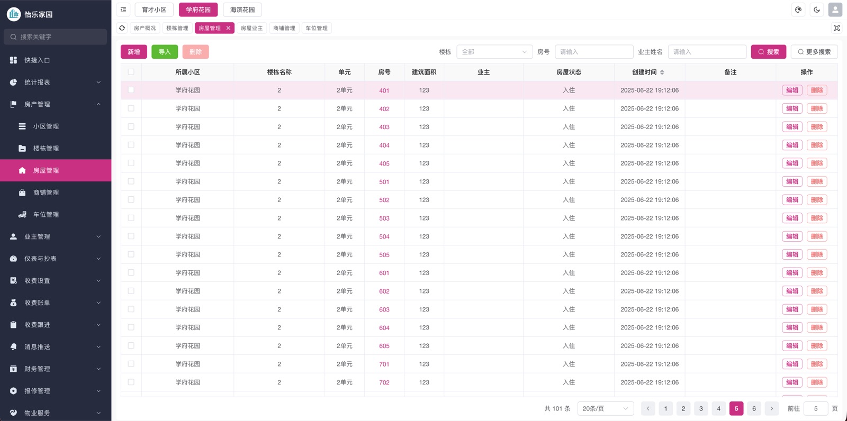Open the 20条/页 page size dropdown
This screenshot has width=847, height=421.
606,408
